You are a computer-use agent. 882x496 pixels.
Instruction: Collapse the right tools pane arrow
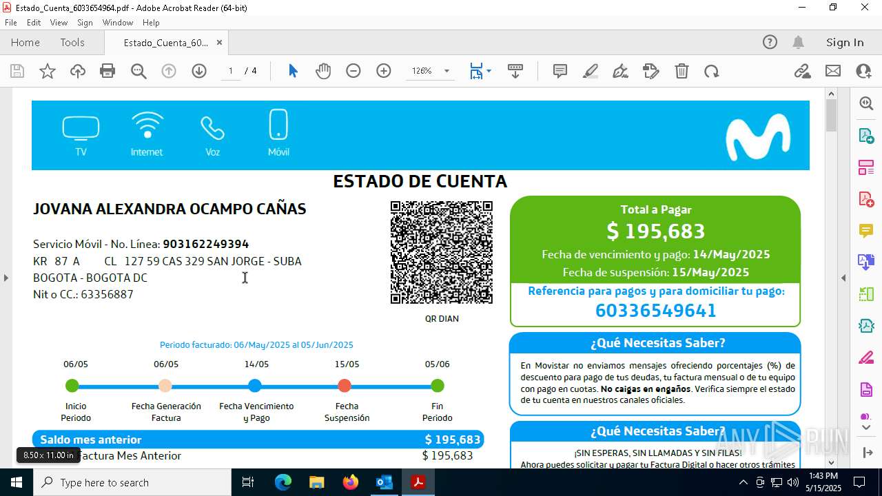843,278
